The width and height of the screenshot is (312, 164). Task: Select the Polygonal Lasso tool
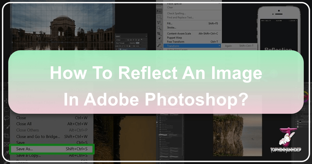click(x=159, y=23)
